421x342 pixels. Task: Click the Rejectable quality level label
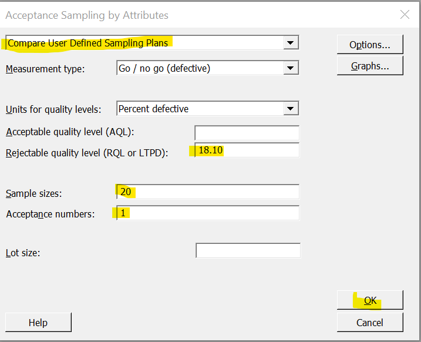87,153
